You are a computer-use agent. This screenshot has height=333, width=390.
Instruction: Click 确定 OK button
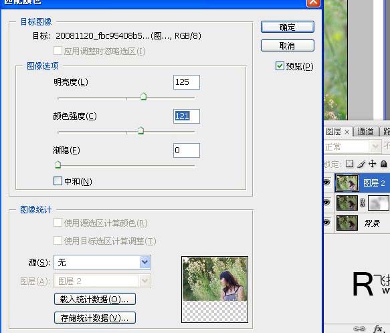coord(288,27)
